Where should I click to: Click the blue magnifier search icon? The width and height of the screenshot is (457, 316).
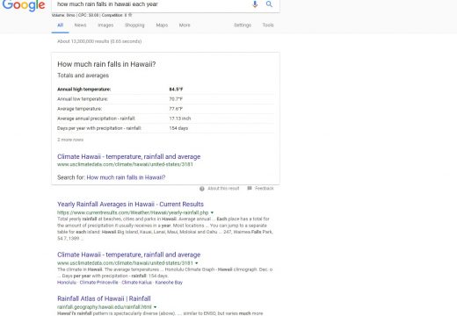point(269,4)
